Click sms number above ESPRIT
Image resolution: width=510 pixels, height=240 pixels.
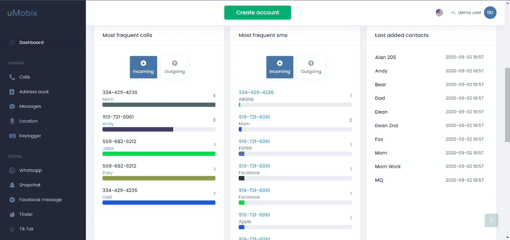click(254, 142)
